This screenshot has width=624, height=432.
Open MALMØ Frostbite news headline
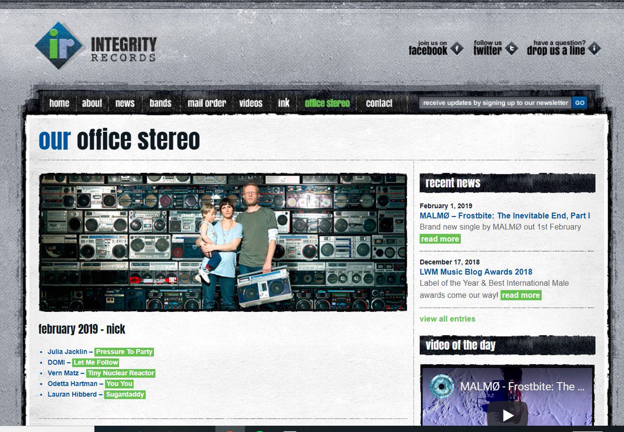[x=505, y=215]
